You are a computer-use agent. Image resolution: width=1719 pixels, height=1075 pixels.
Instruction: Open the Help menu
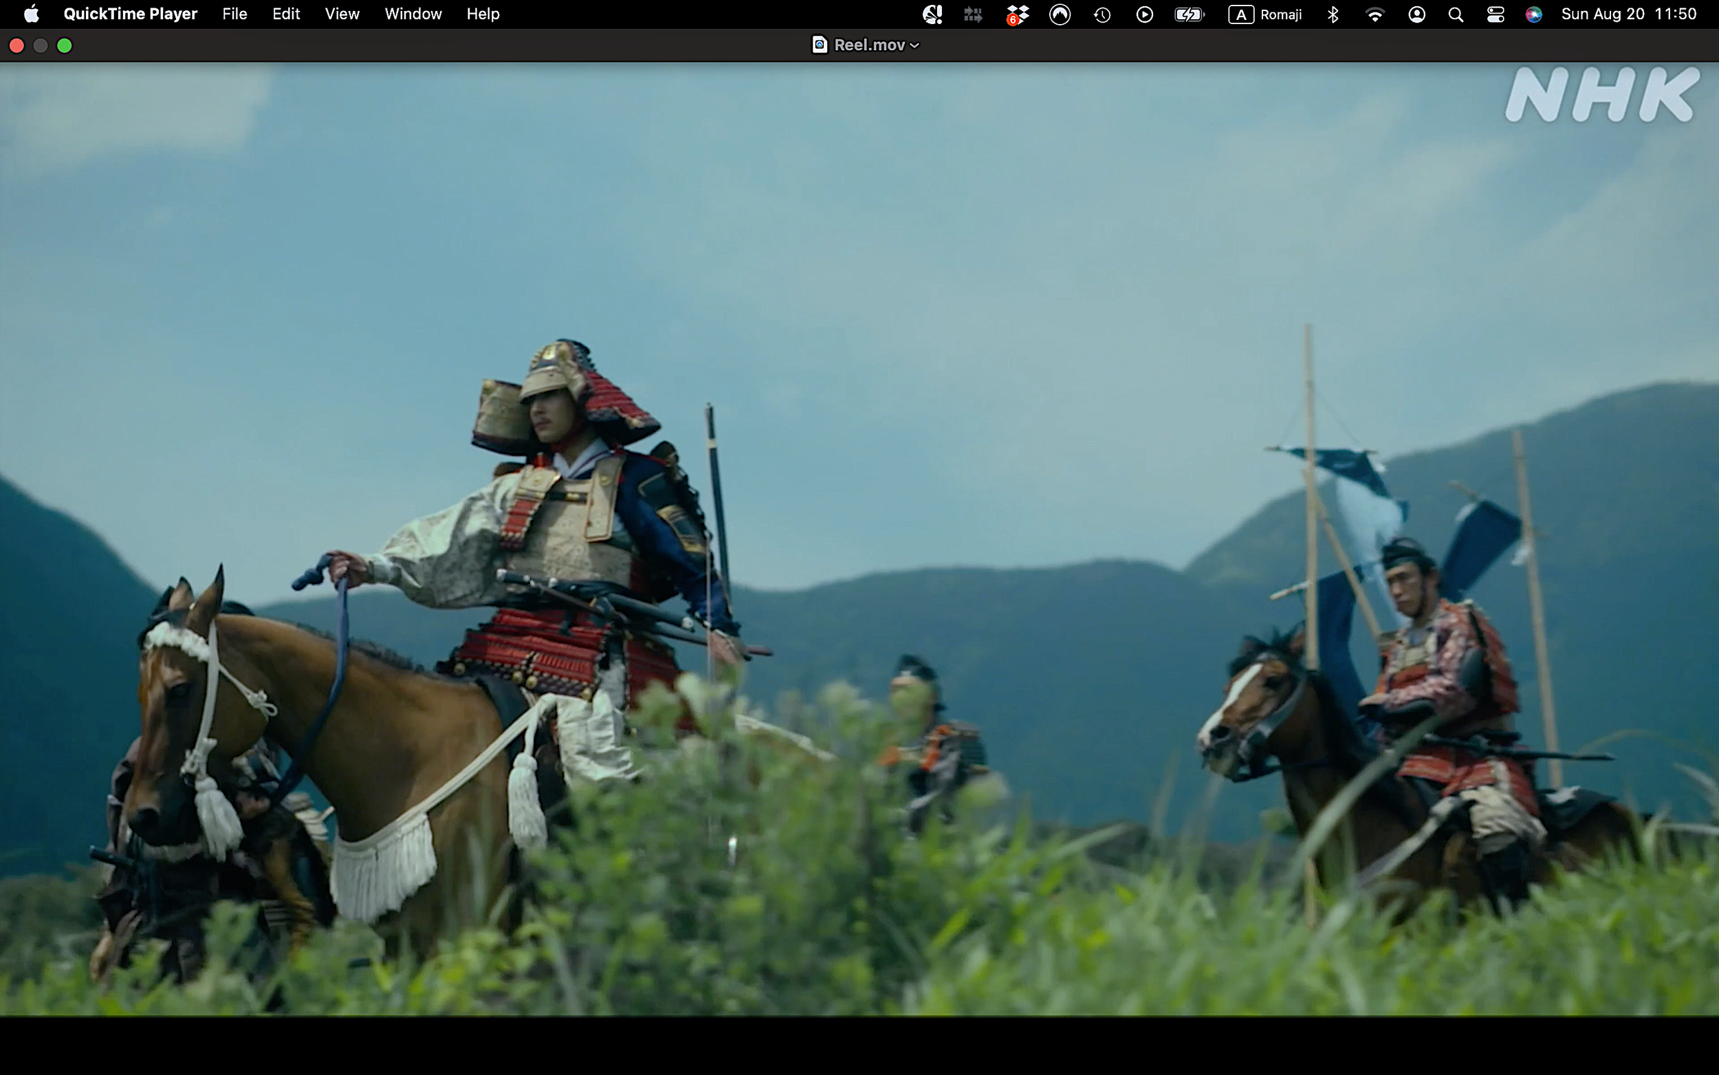click(x=483, y=14)
